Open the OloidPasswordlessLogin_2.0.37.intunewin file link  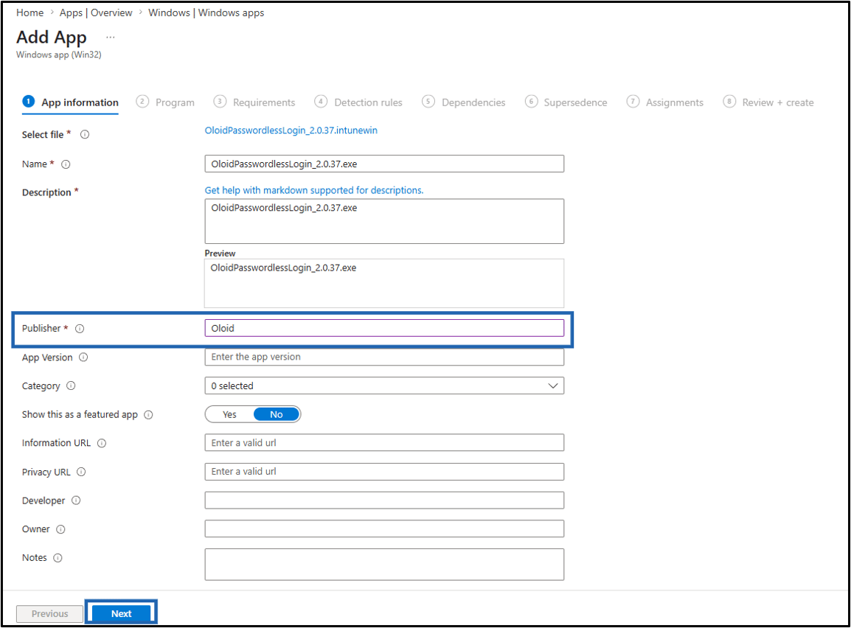pyautogui.click(x=291, y=130)
